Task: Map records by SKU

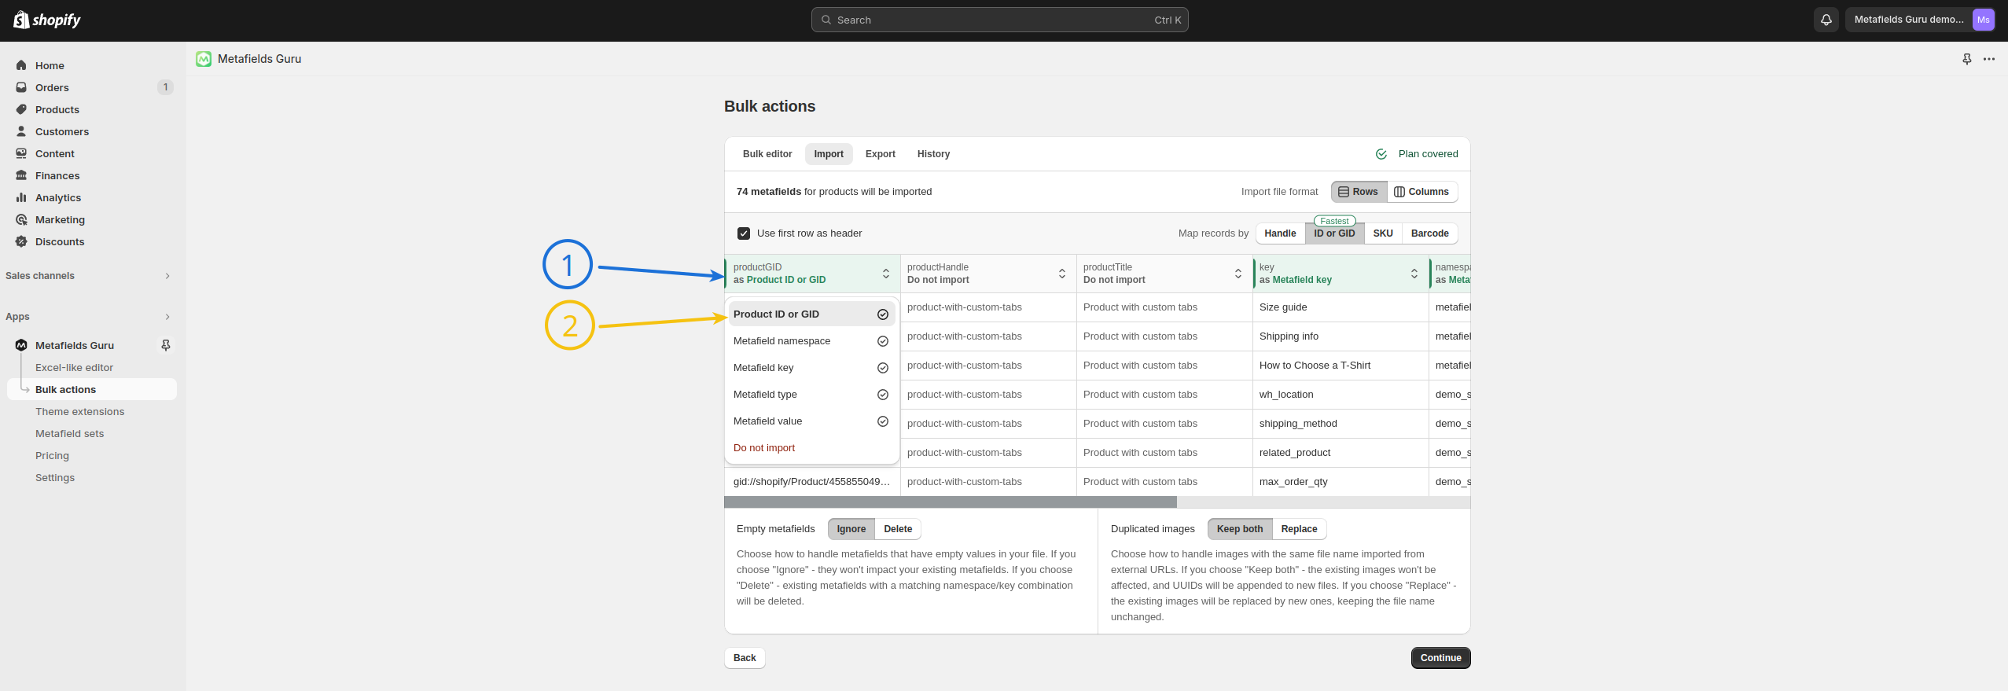Action: pyautogui.click(x=1383, y=233)
